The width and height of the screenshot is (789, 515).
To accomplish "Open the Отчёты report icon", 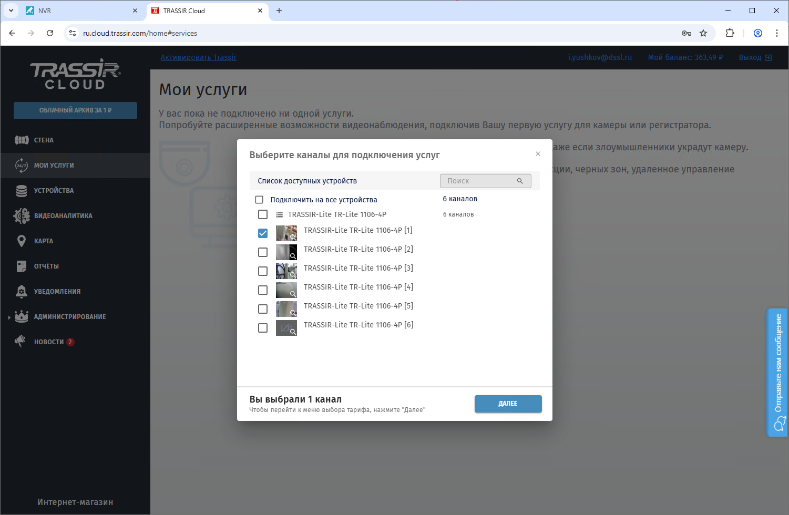I will [22, 266].
